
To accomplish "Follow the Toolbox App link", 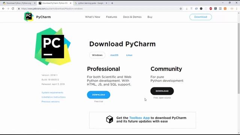I will click(139, 118).
